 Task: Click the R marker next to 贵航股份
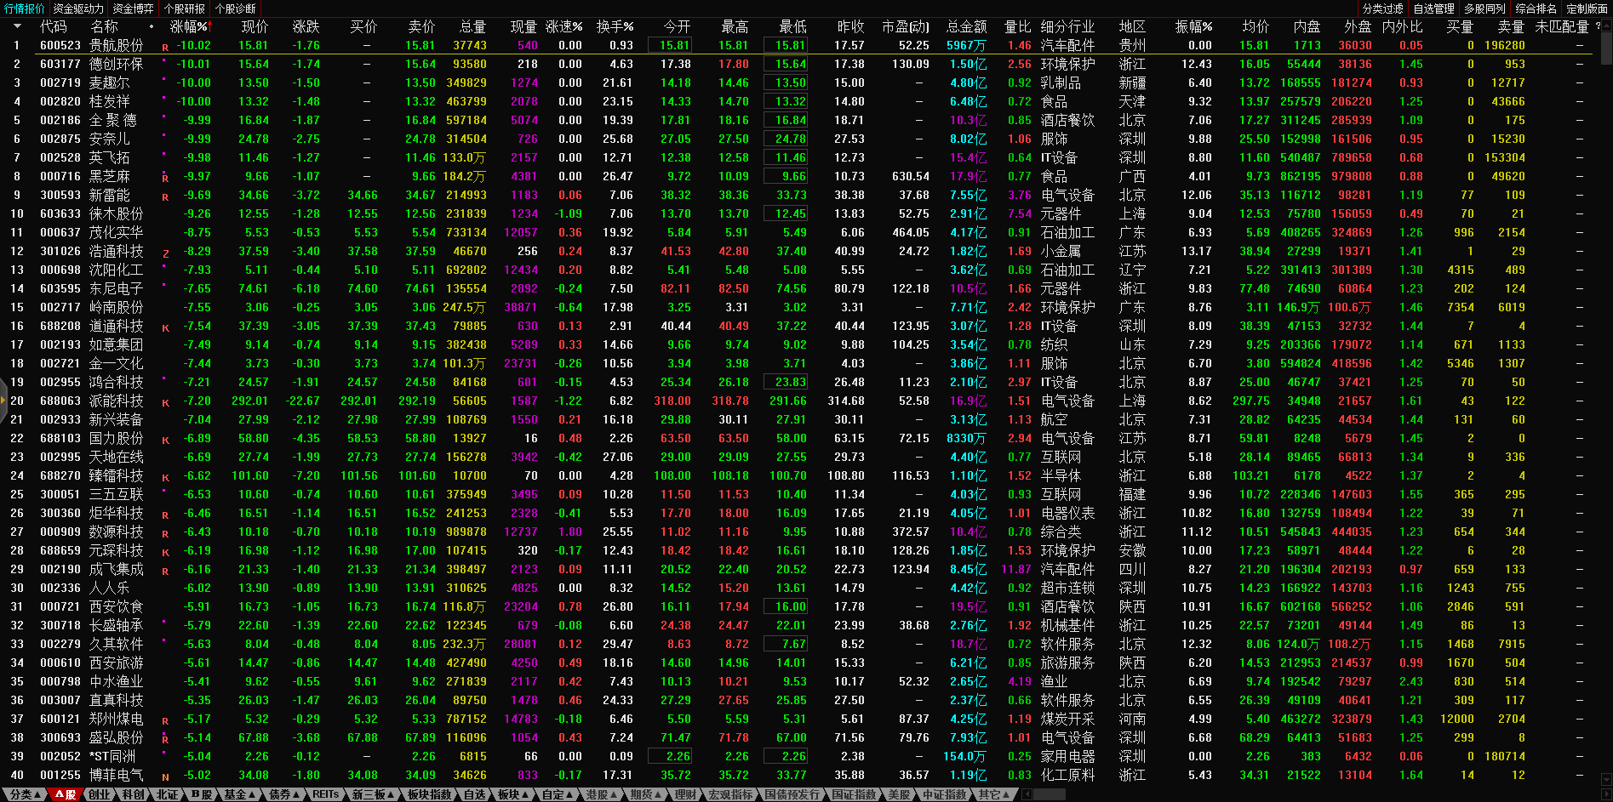pos(165,48)
